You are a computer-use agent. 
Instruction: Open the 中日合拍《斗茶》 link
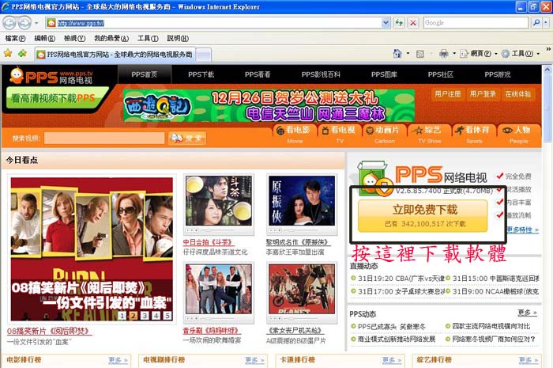[209, 242]
